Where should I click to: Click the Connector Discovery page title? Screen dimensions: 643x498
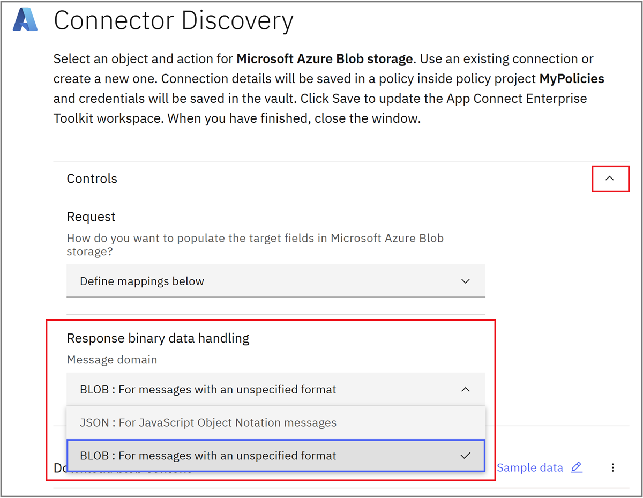pyautogui.click(x=174, y=21)
